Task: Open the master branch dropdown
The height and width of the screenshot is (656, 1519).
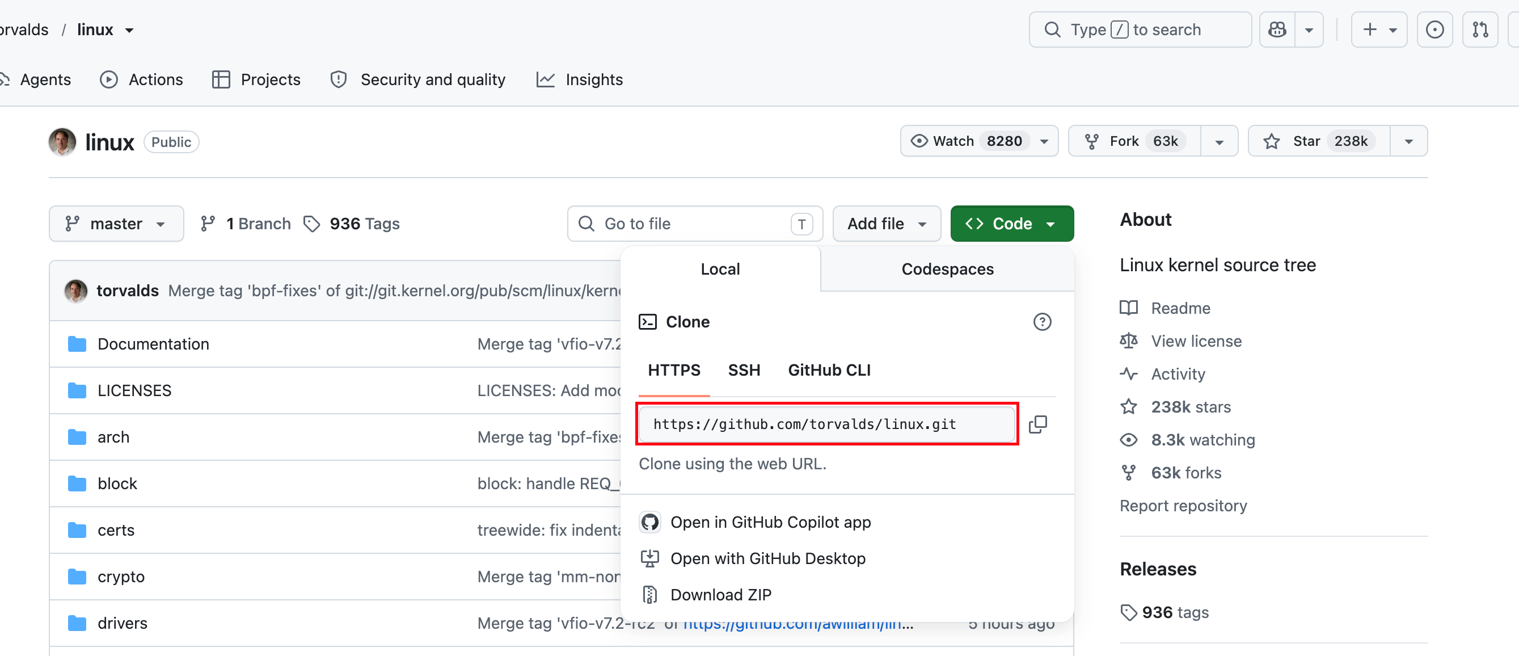Action: click(x=116, y=224)
